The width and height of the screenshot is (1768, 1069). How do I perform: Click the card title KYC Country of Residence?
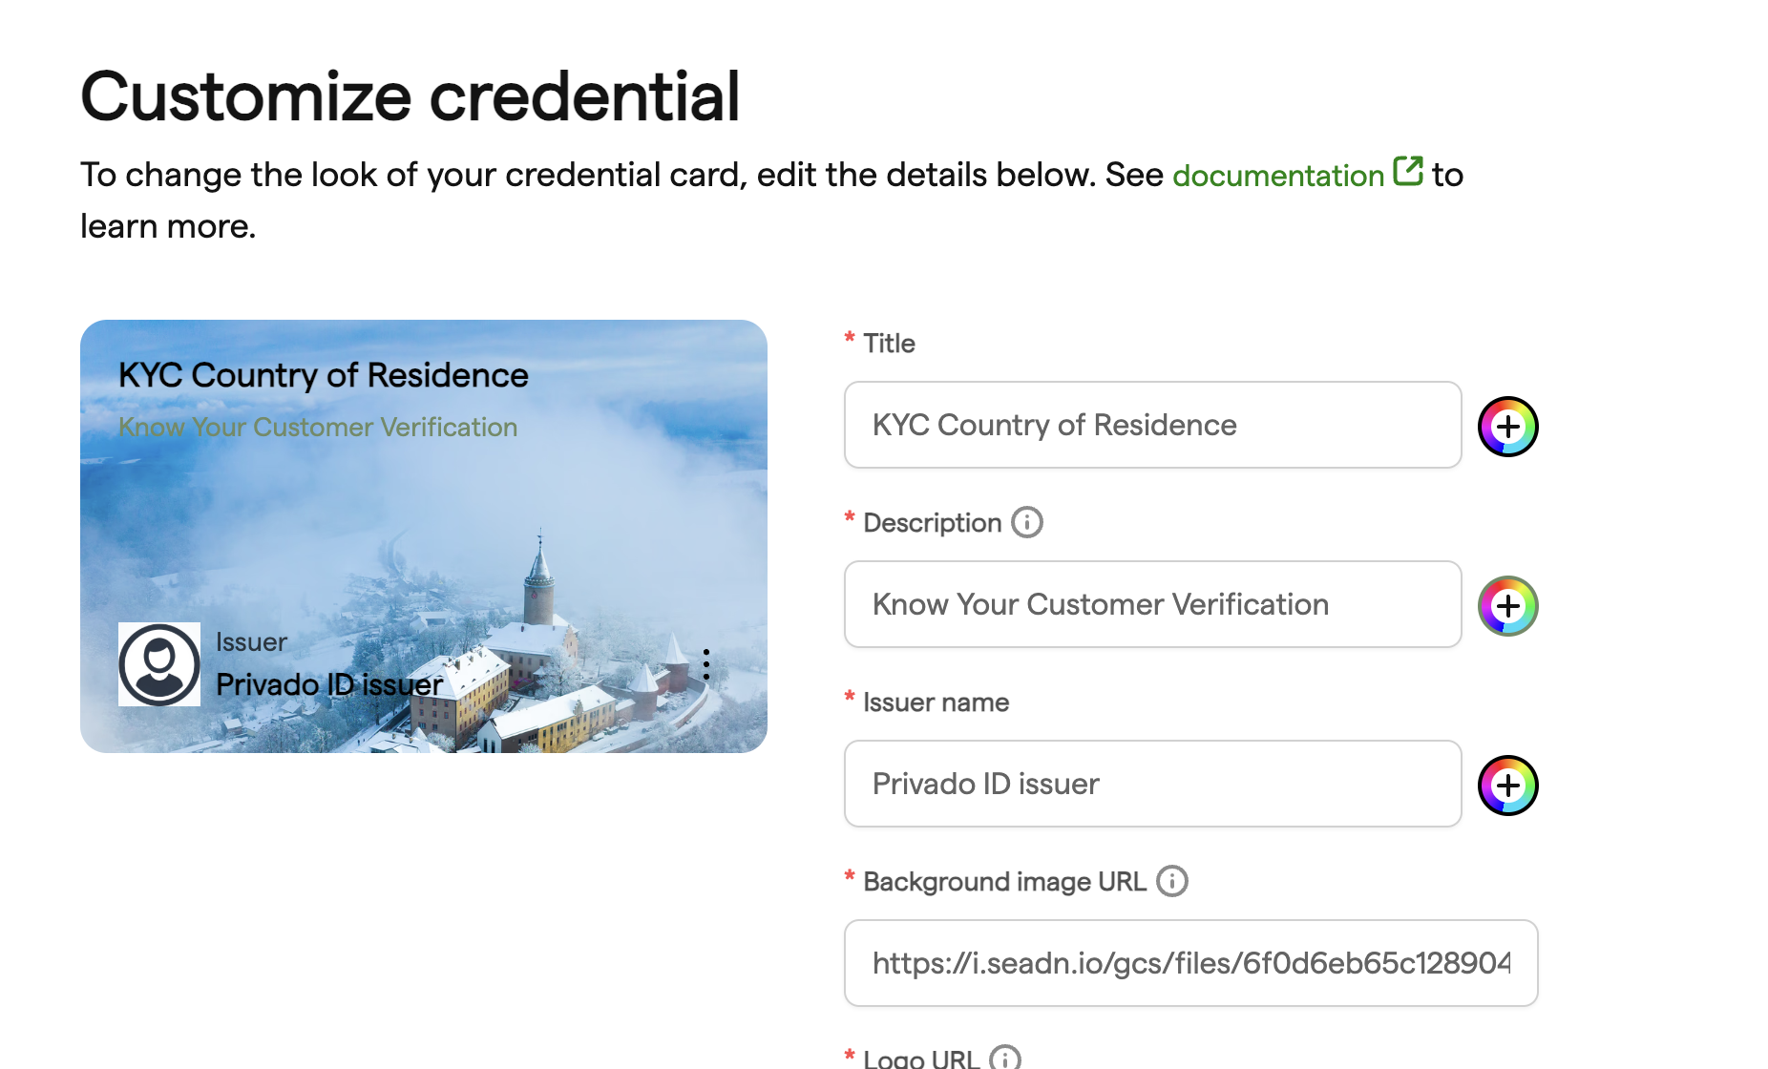[x=323, y=375]
